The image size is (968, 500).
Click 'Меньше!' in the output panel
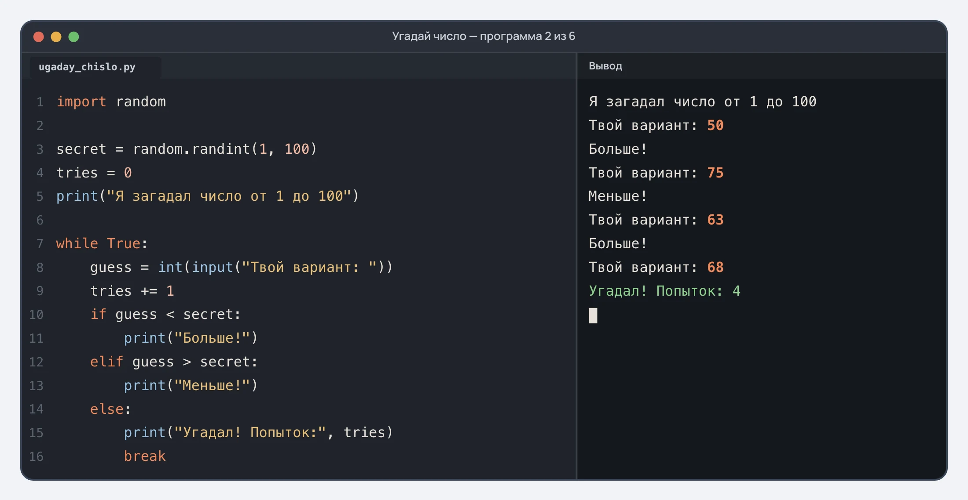click(618, 196)
